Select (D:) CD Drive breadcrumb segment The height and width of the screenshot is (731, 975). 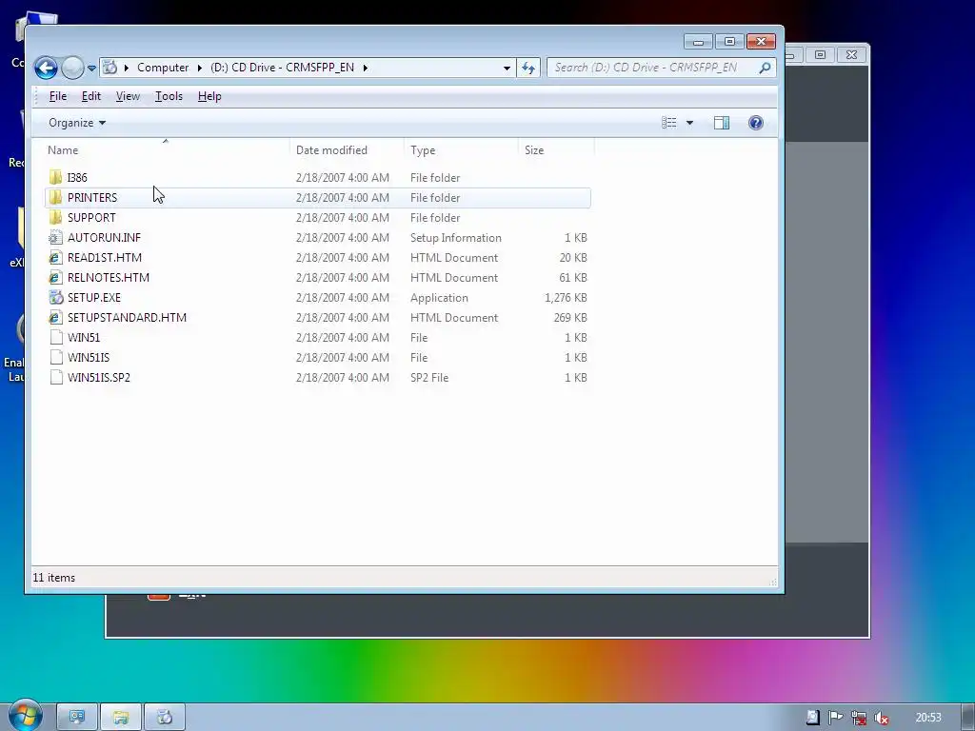pyautogui.click(x=282, y=68)
